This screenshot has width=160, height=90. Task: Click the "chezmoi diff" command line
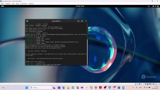pos(35,63)
